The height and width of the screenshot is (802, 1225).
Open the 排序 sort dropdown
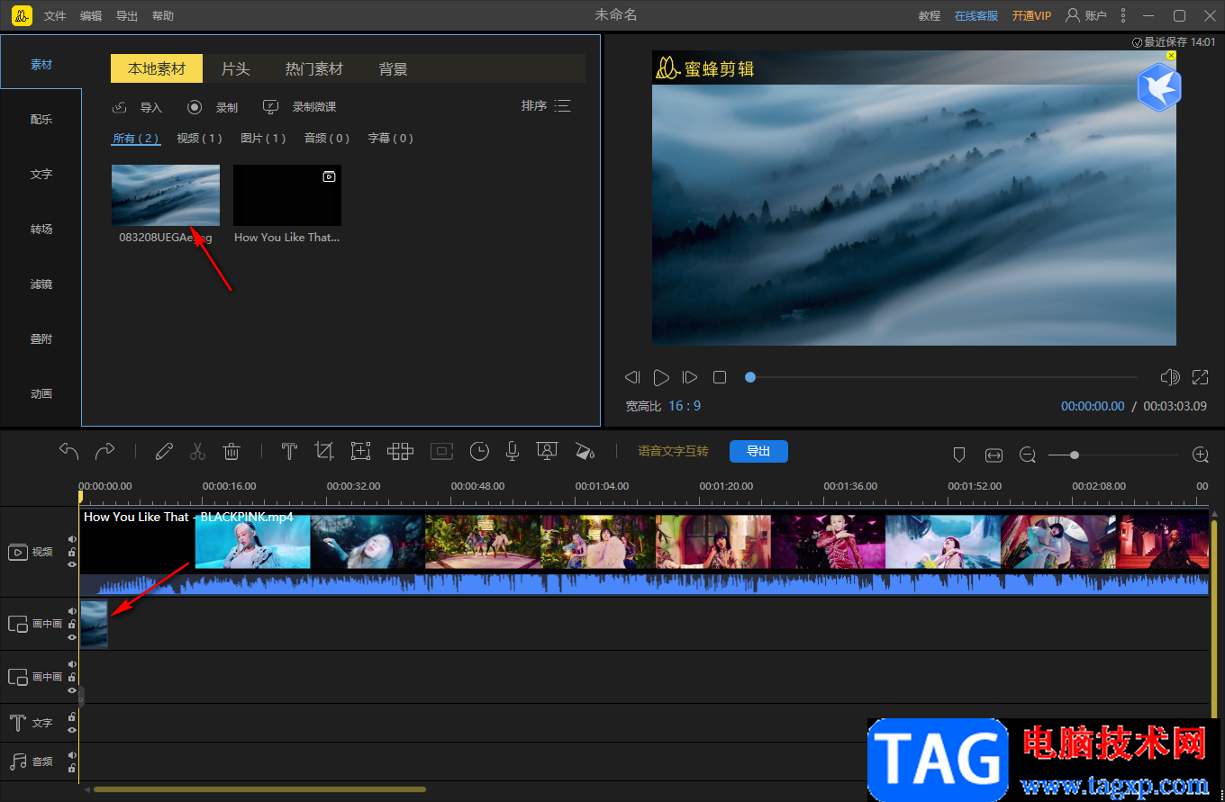point(546,106)
